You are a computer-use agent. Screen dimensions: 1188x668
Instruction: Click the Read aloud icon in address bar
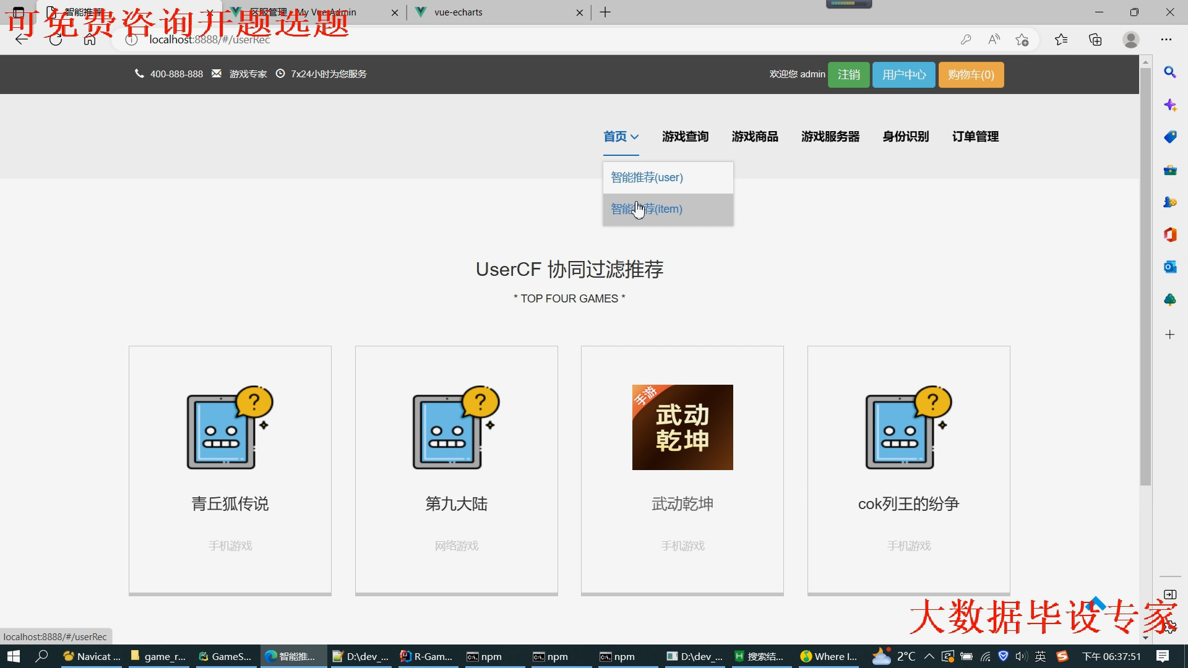(994, 40)
